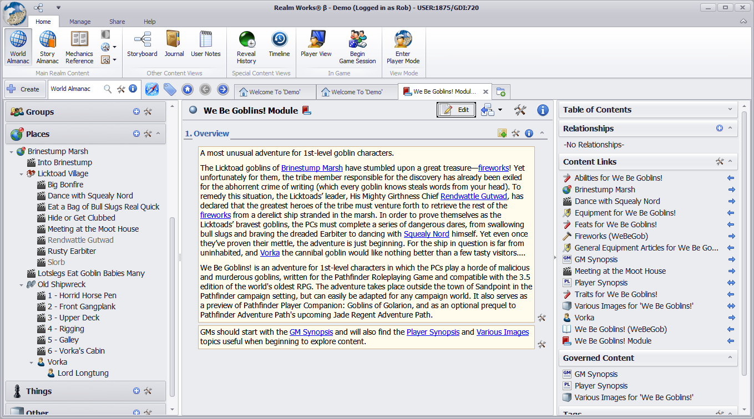Collapse the Brinestump Marsh tree node
Screen dimensions: 754x419
click(11, 151)
